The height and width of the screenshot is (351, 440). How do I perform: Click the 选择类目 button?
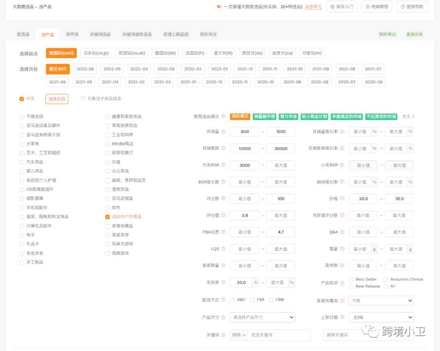coord(57,99)
